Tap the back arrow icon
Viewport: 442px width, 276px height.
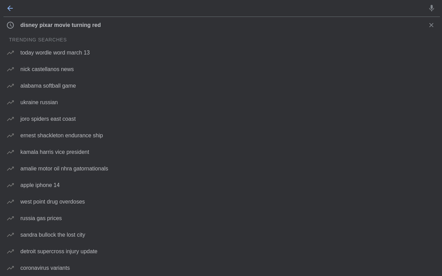(x=10, y=8)
